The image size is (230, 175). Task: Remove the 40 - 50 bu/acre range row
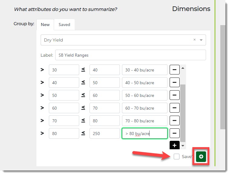point(174,83)
